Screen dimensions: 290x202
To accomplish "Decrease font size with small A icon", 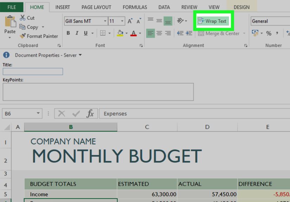I will [139, 21].
